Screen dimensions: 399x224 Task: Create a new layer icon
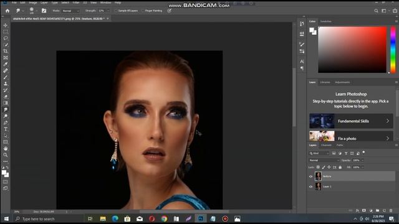click(x=384, y=210)
